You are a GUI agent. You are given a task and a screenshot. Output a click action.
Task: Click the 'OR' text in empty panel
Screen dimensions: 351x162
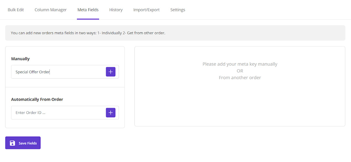pos(240,71)
